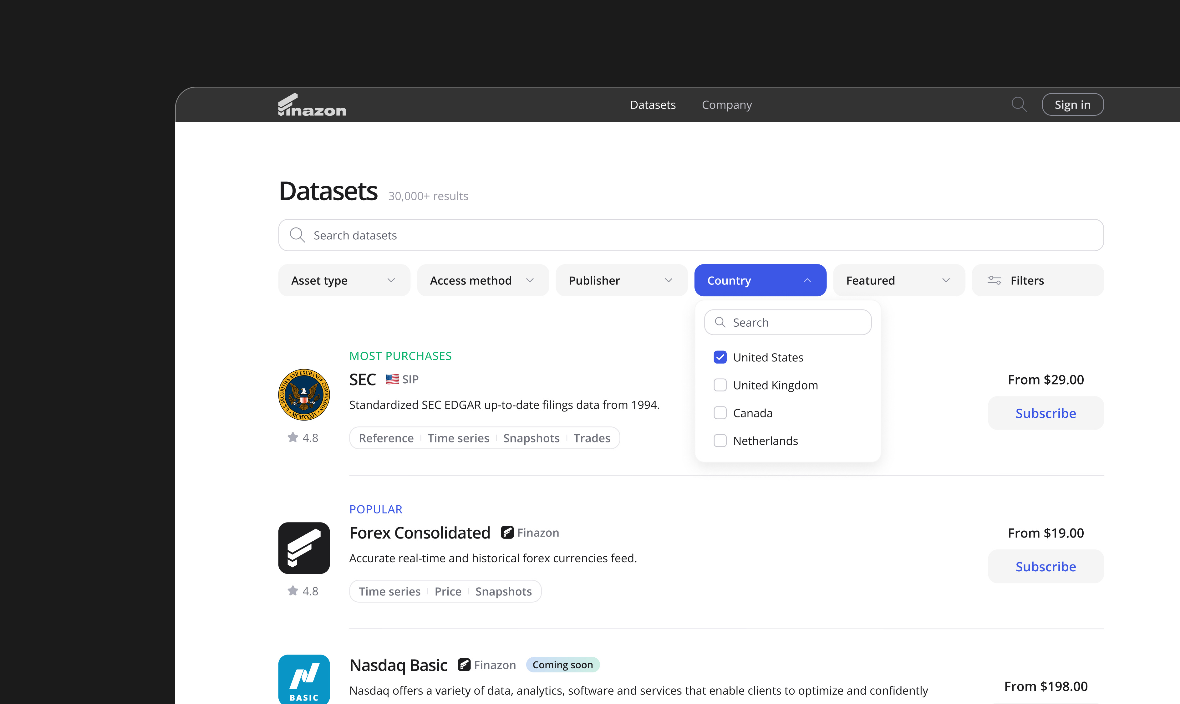Uncheck the United States country filter
Image resolution: width=1180 pixels, height=704 pixels.
coord(720,357)
